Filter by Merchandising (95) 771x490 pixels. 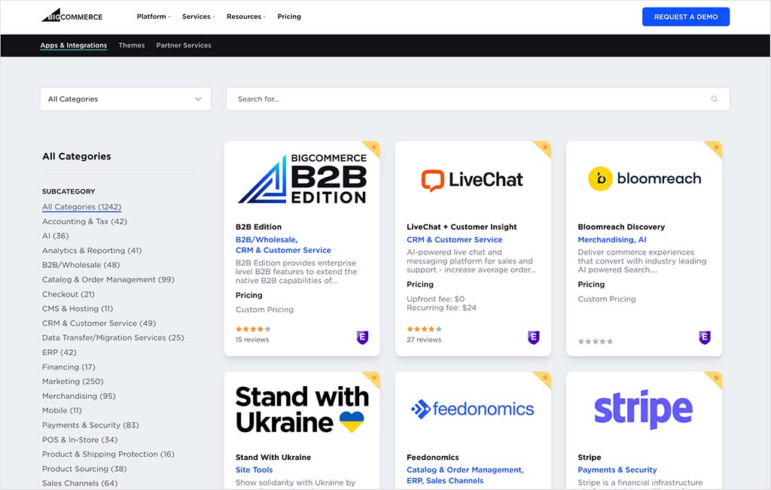coord(78,396)
